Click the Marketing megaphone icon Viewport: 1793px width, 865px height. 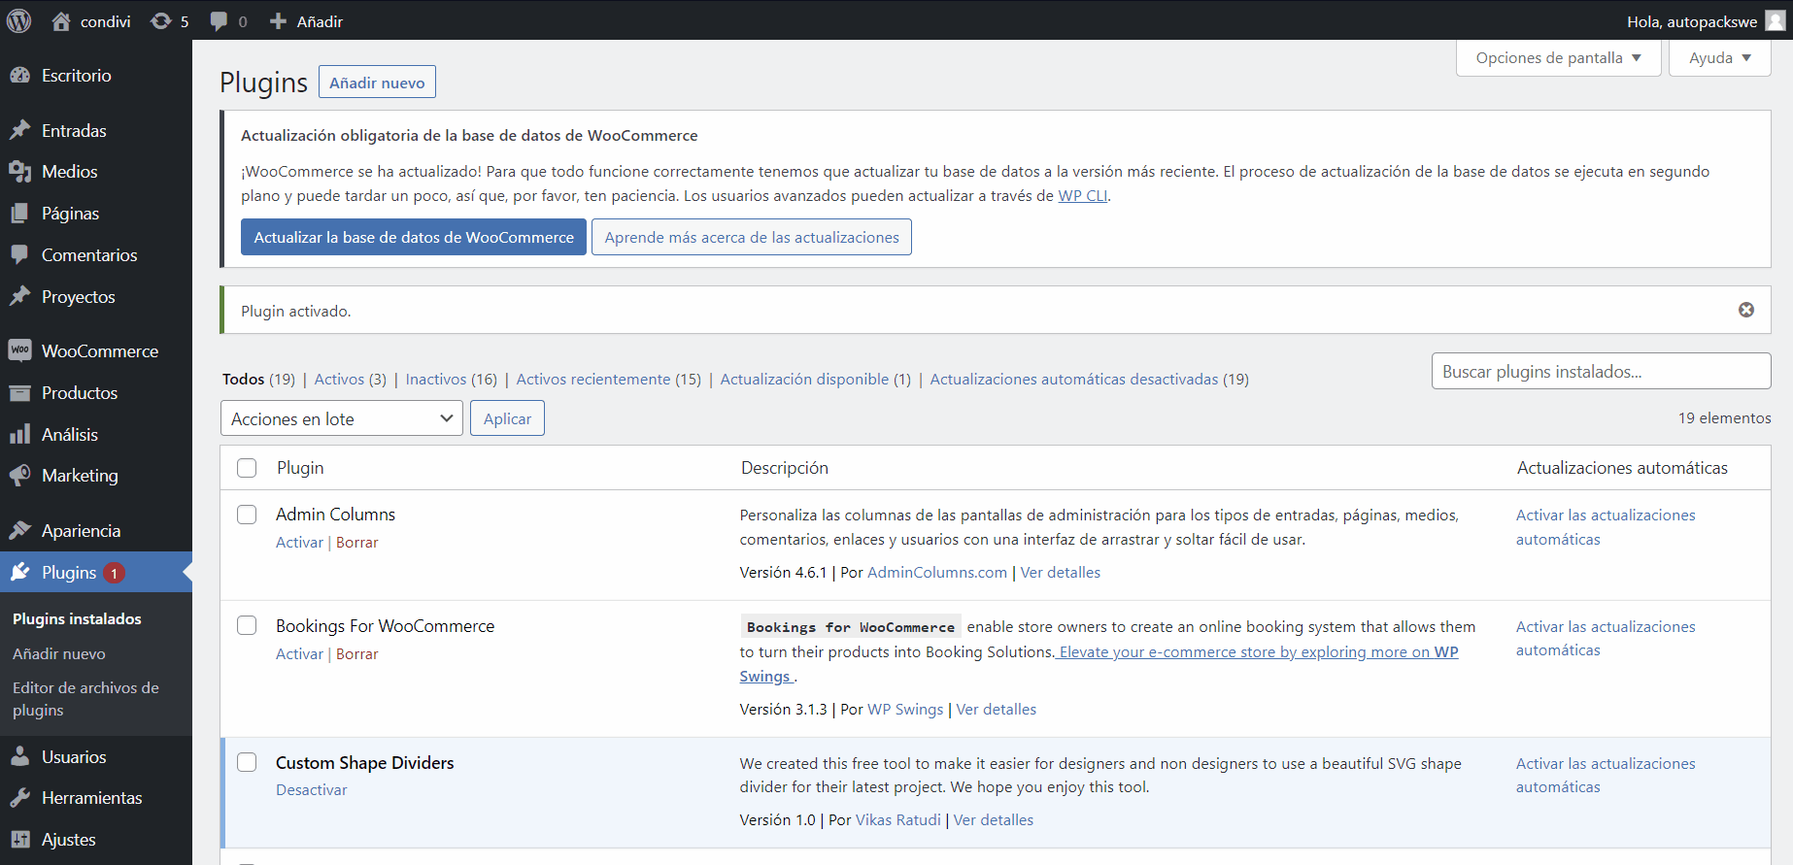click(x=20, y=475)
